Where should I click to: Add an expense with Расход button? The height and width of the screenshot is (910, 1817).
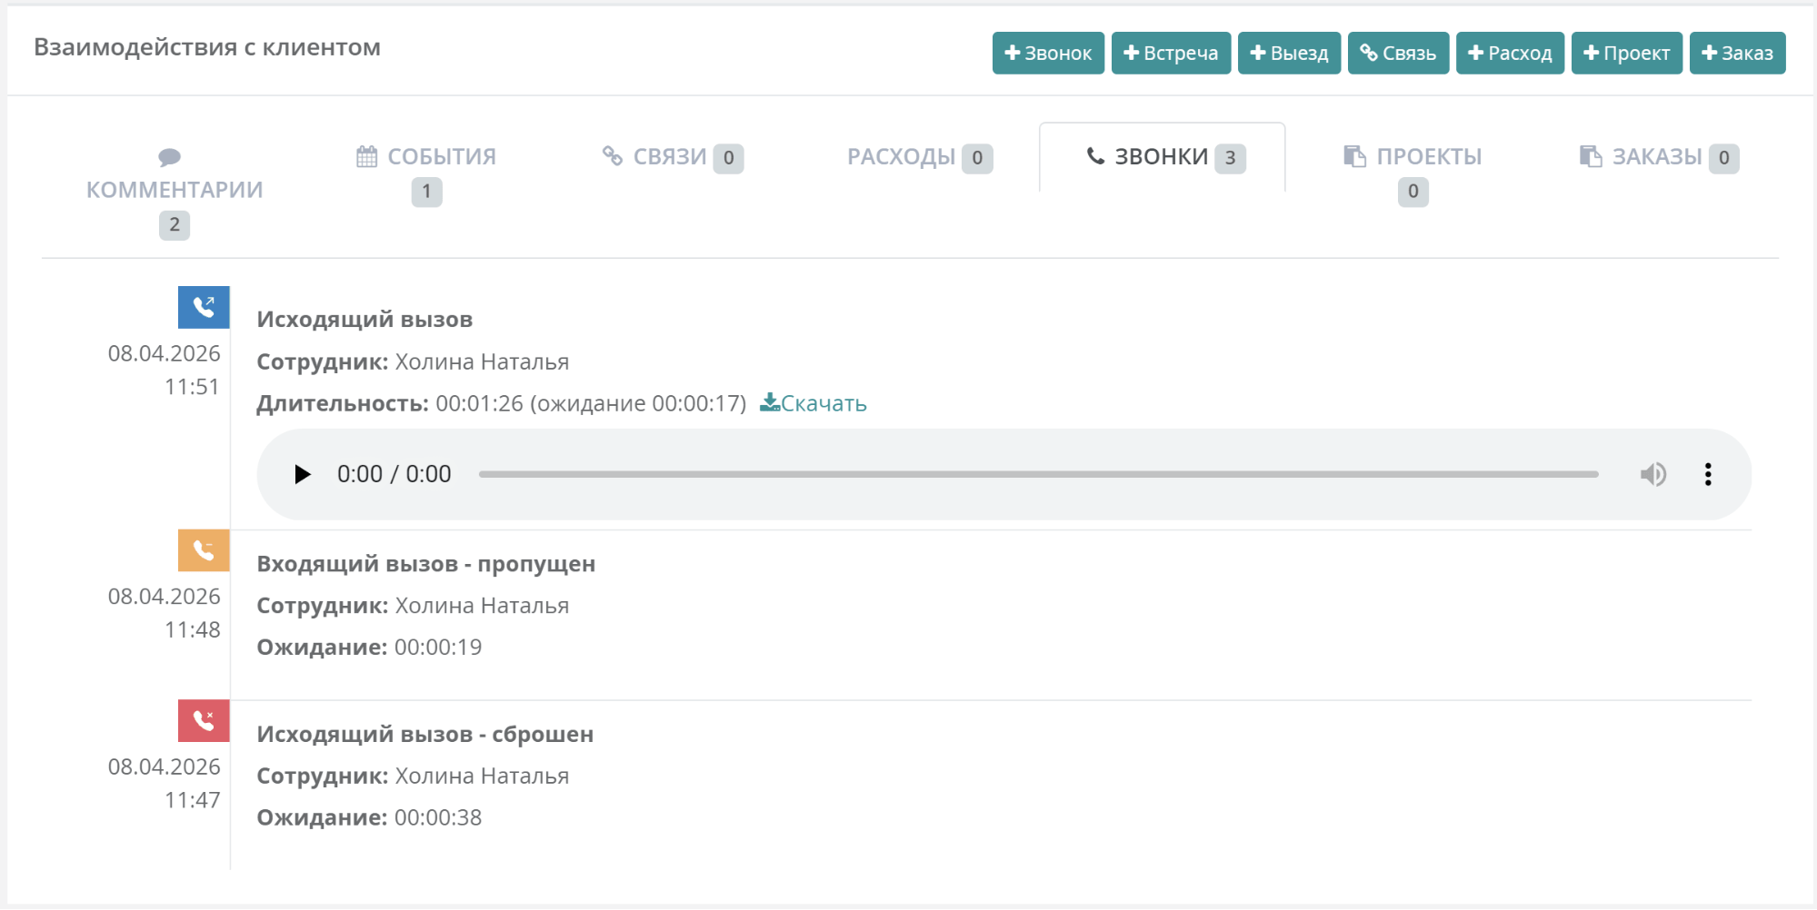click(x=1510, y=54)
